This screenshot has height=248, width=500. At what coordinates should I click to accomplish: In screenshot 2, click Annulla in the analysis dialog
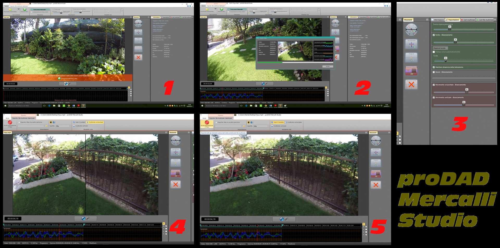328,66
